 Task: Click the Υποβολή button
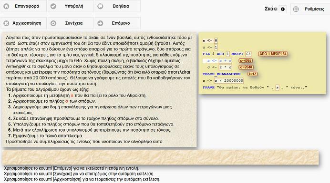(x=71, y=6)
